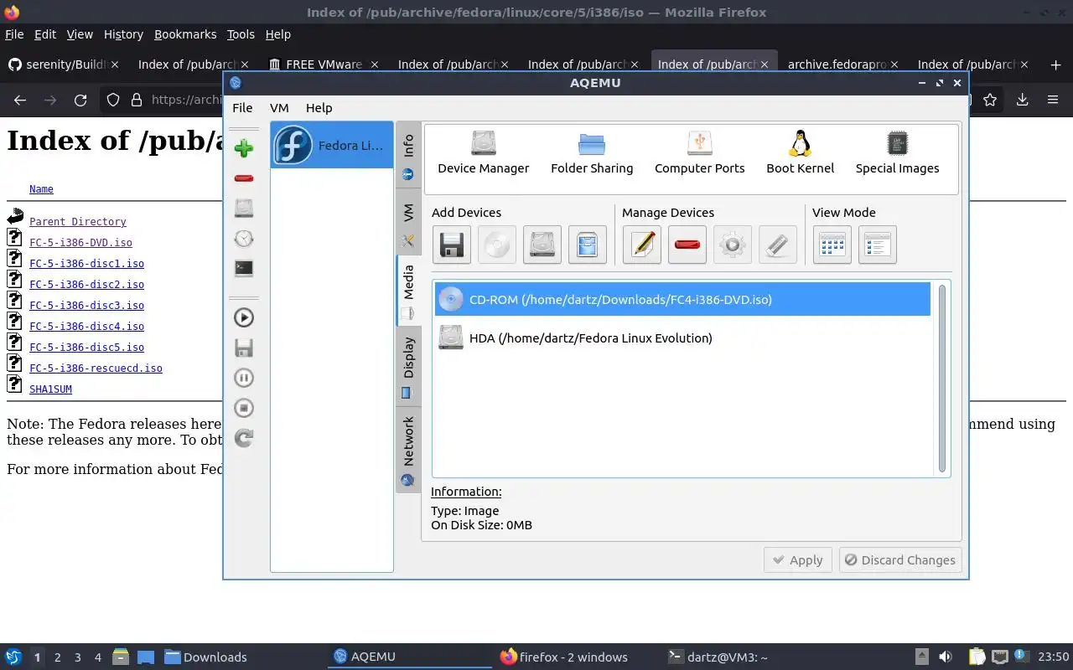Switch to list View Mode

click(878, 245)
